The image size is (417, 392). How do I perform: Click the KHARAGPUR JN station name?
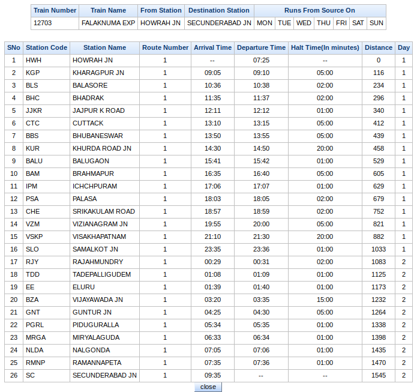click(x=98, y=73)
